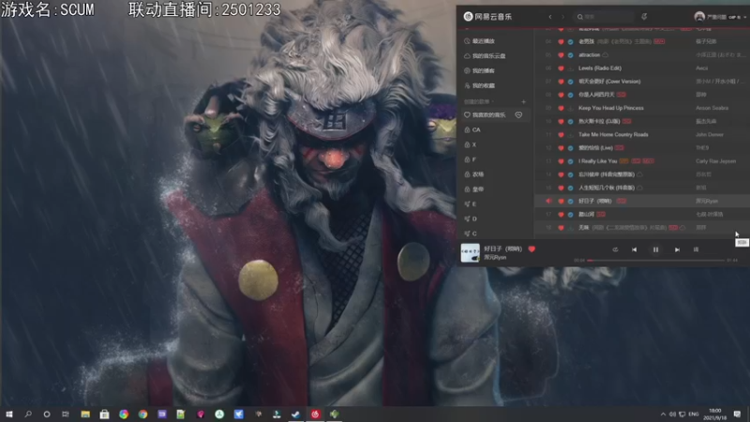Expand the user account dropdown arrow
750x422 pixels.
point(744,17)
